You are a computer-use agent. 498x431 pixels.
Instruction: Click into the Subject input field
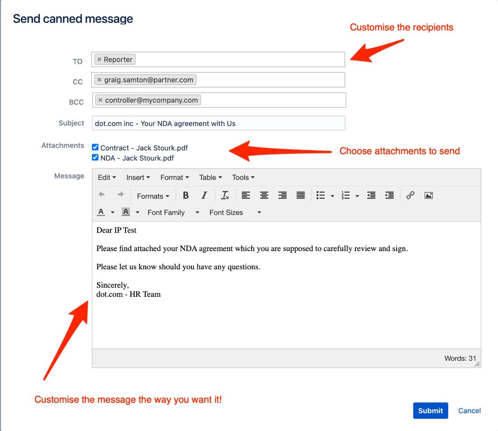218,123
